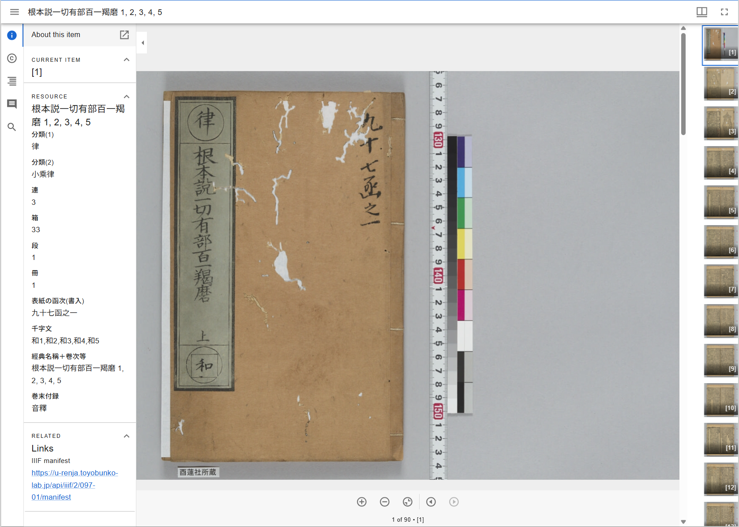Toggle two-page book view mode

(701, 12)
